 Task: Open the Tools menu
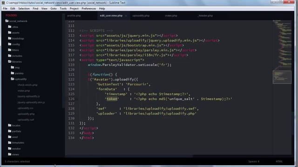point(63,8)
